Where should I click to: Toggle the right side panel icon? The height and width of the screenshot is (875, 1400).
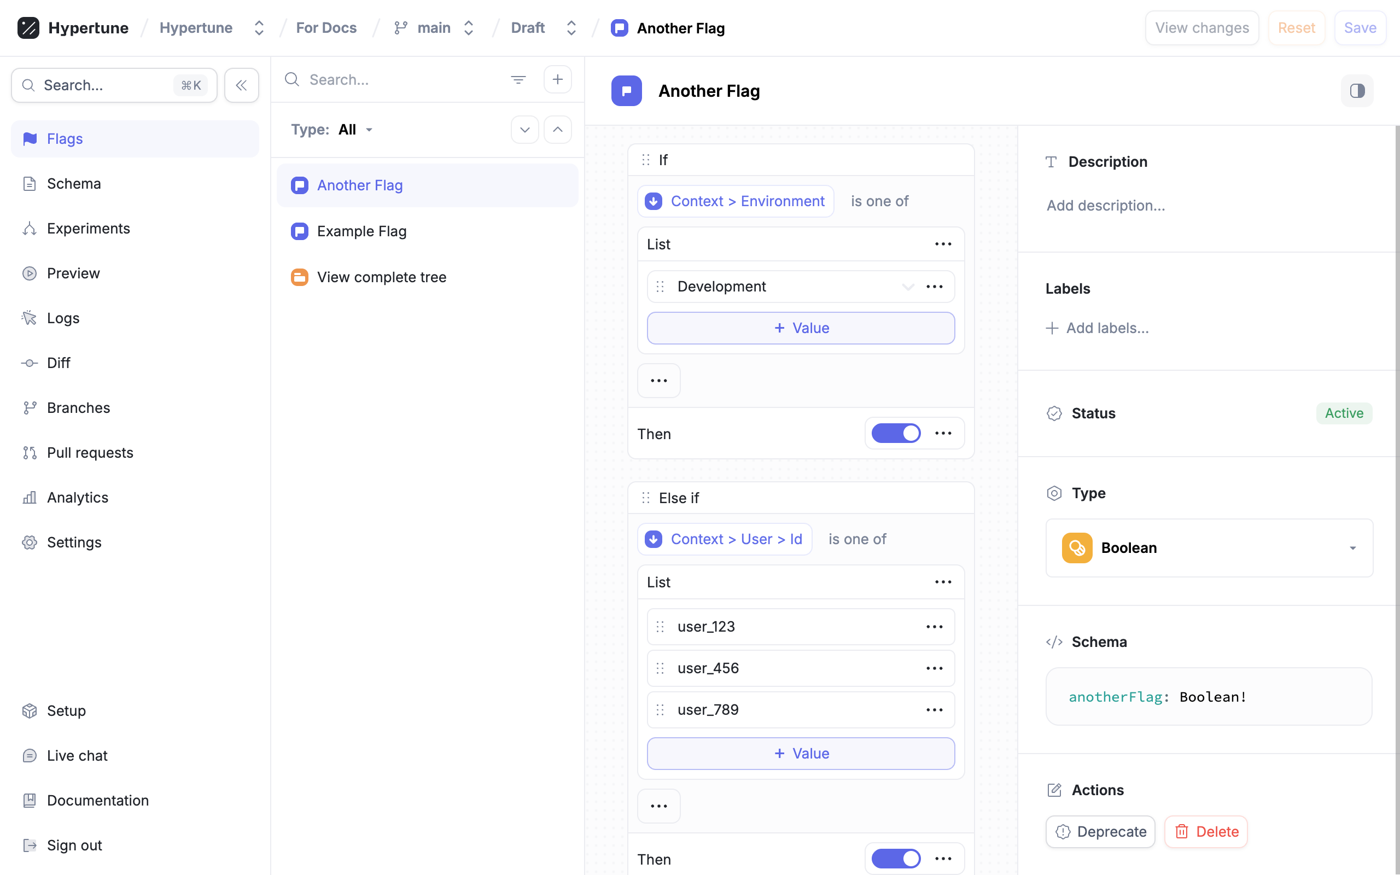click(1357, 91)
